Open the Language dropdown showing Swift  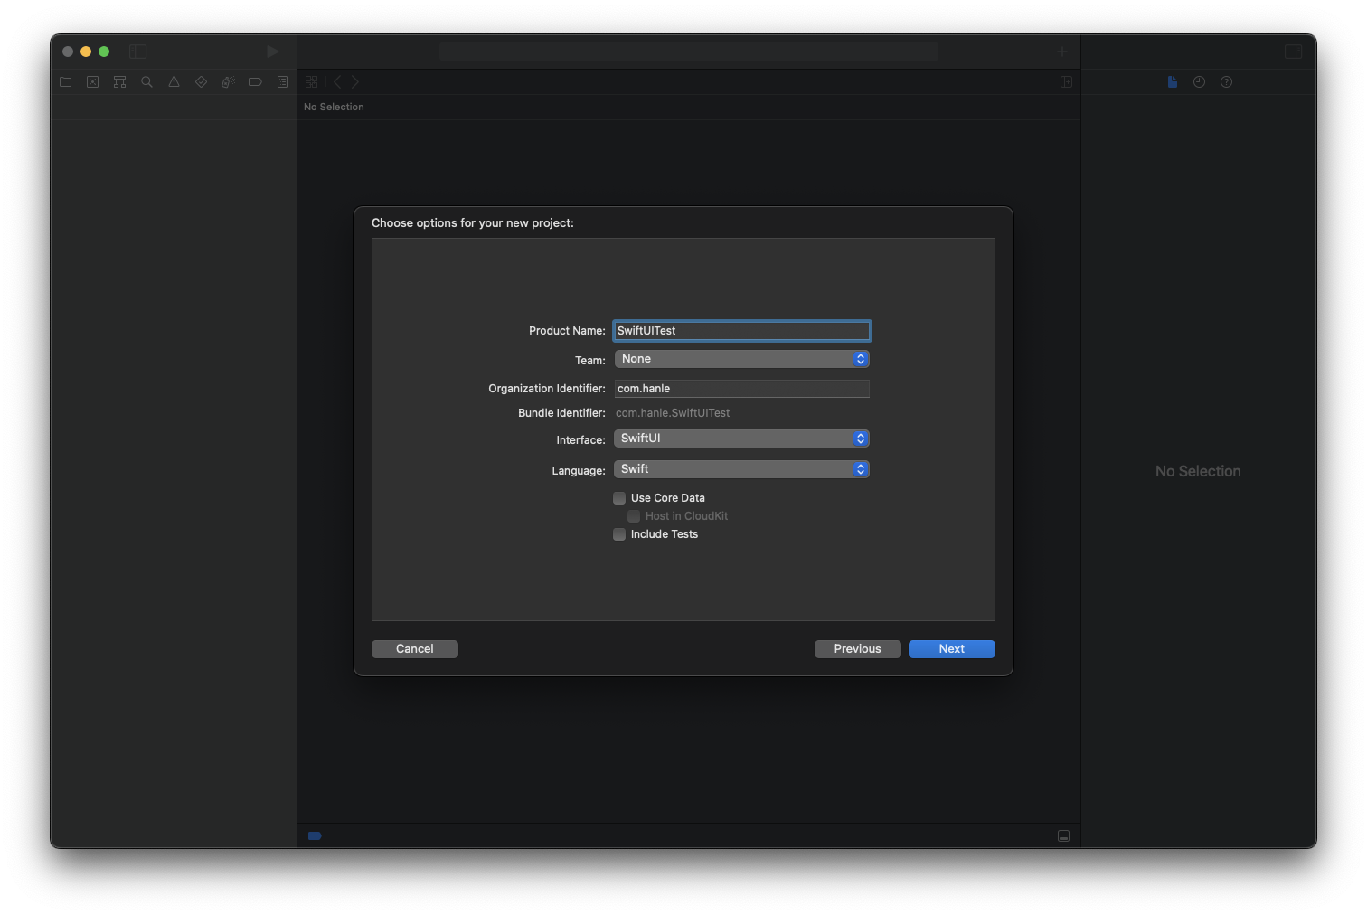pyautogui.click(x=741, y=469)
